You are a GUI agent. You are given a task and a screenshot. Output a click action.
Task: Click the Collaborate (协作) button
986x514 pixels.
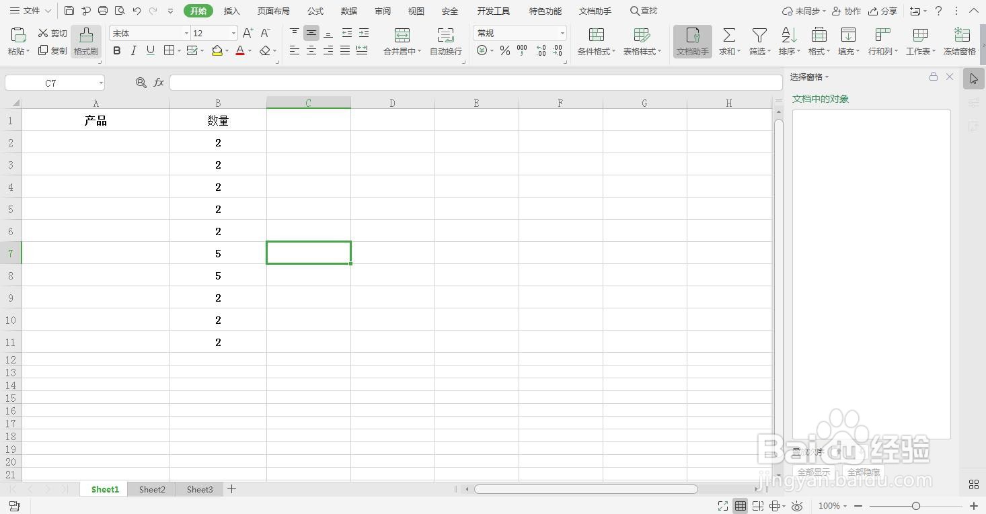pos(847,11)
